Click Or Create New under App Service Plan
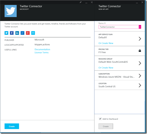This screenshot has width=147, height=134. (106, 43)
